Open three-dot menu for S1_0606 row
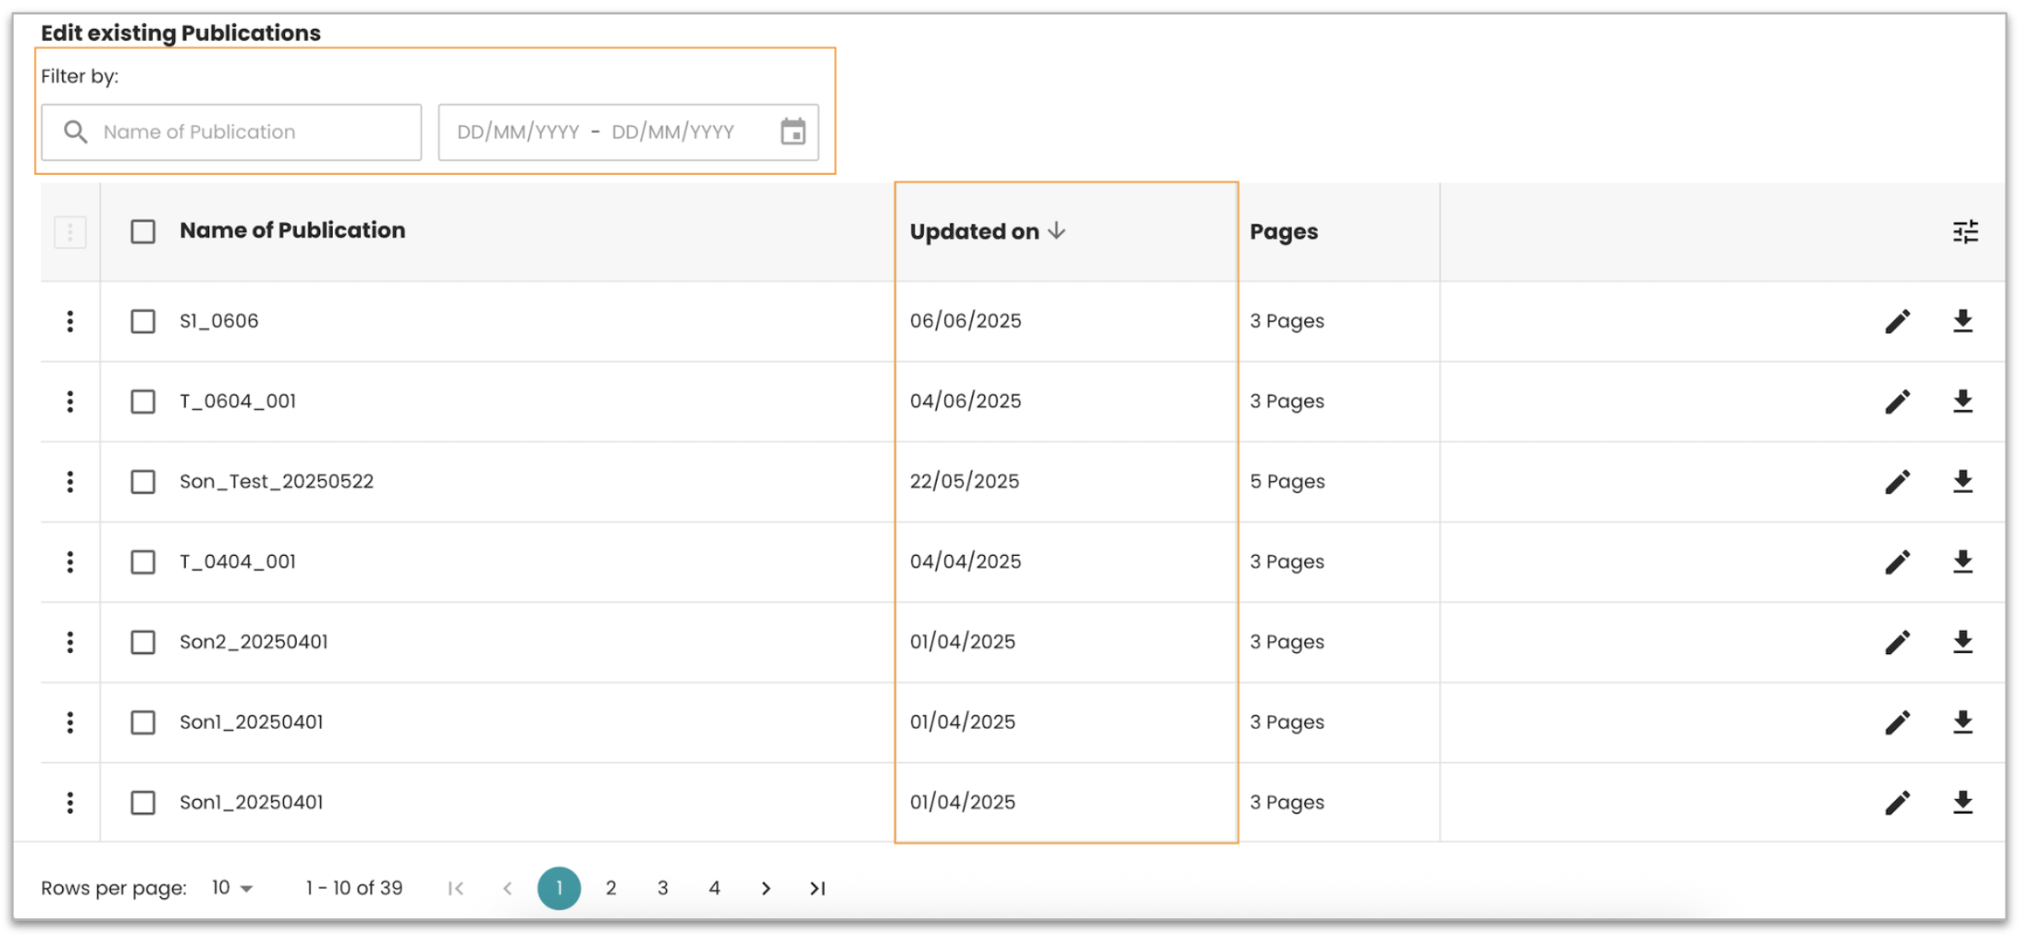Image resolution: width=2020 pixels, height=938 pixels. coord(70,321)
